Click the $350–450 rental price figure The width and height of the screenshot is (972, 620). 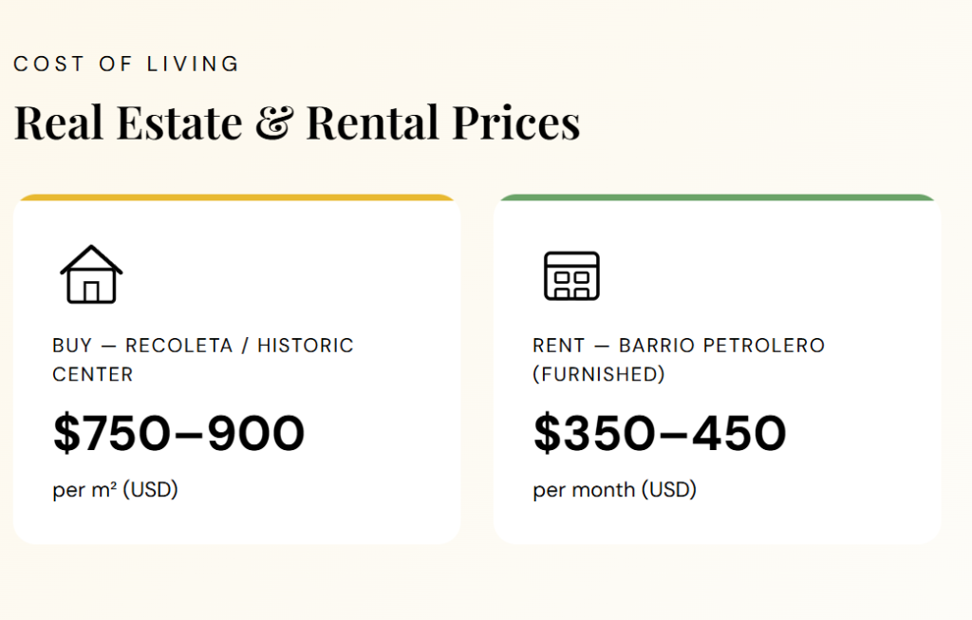pos(660,433)
